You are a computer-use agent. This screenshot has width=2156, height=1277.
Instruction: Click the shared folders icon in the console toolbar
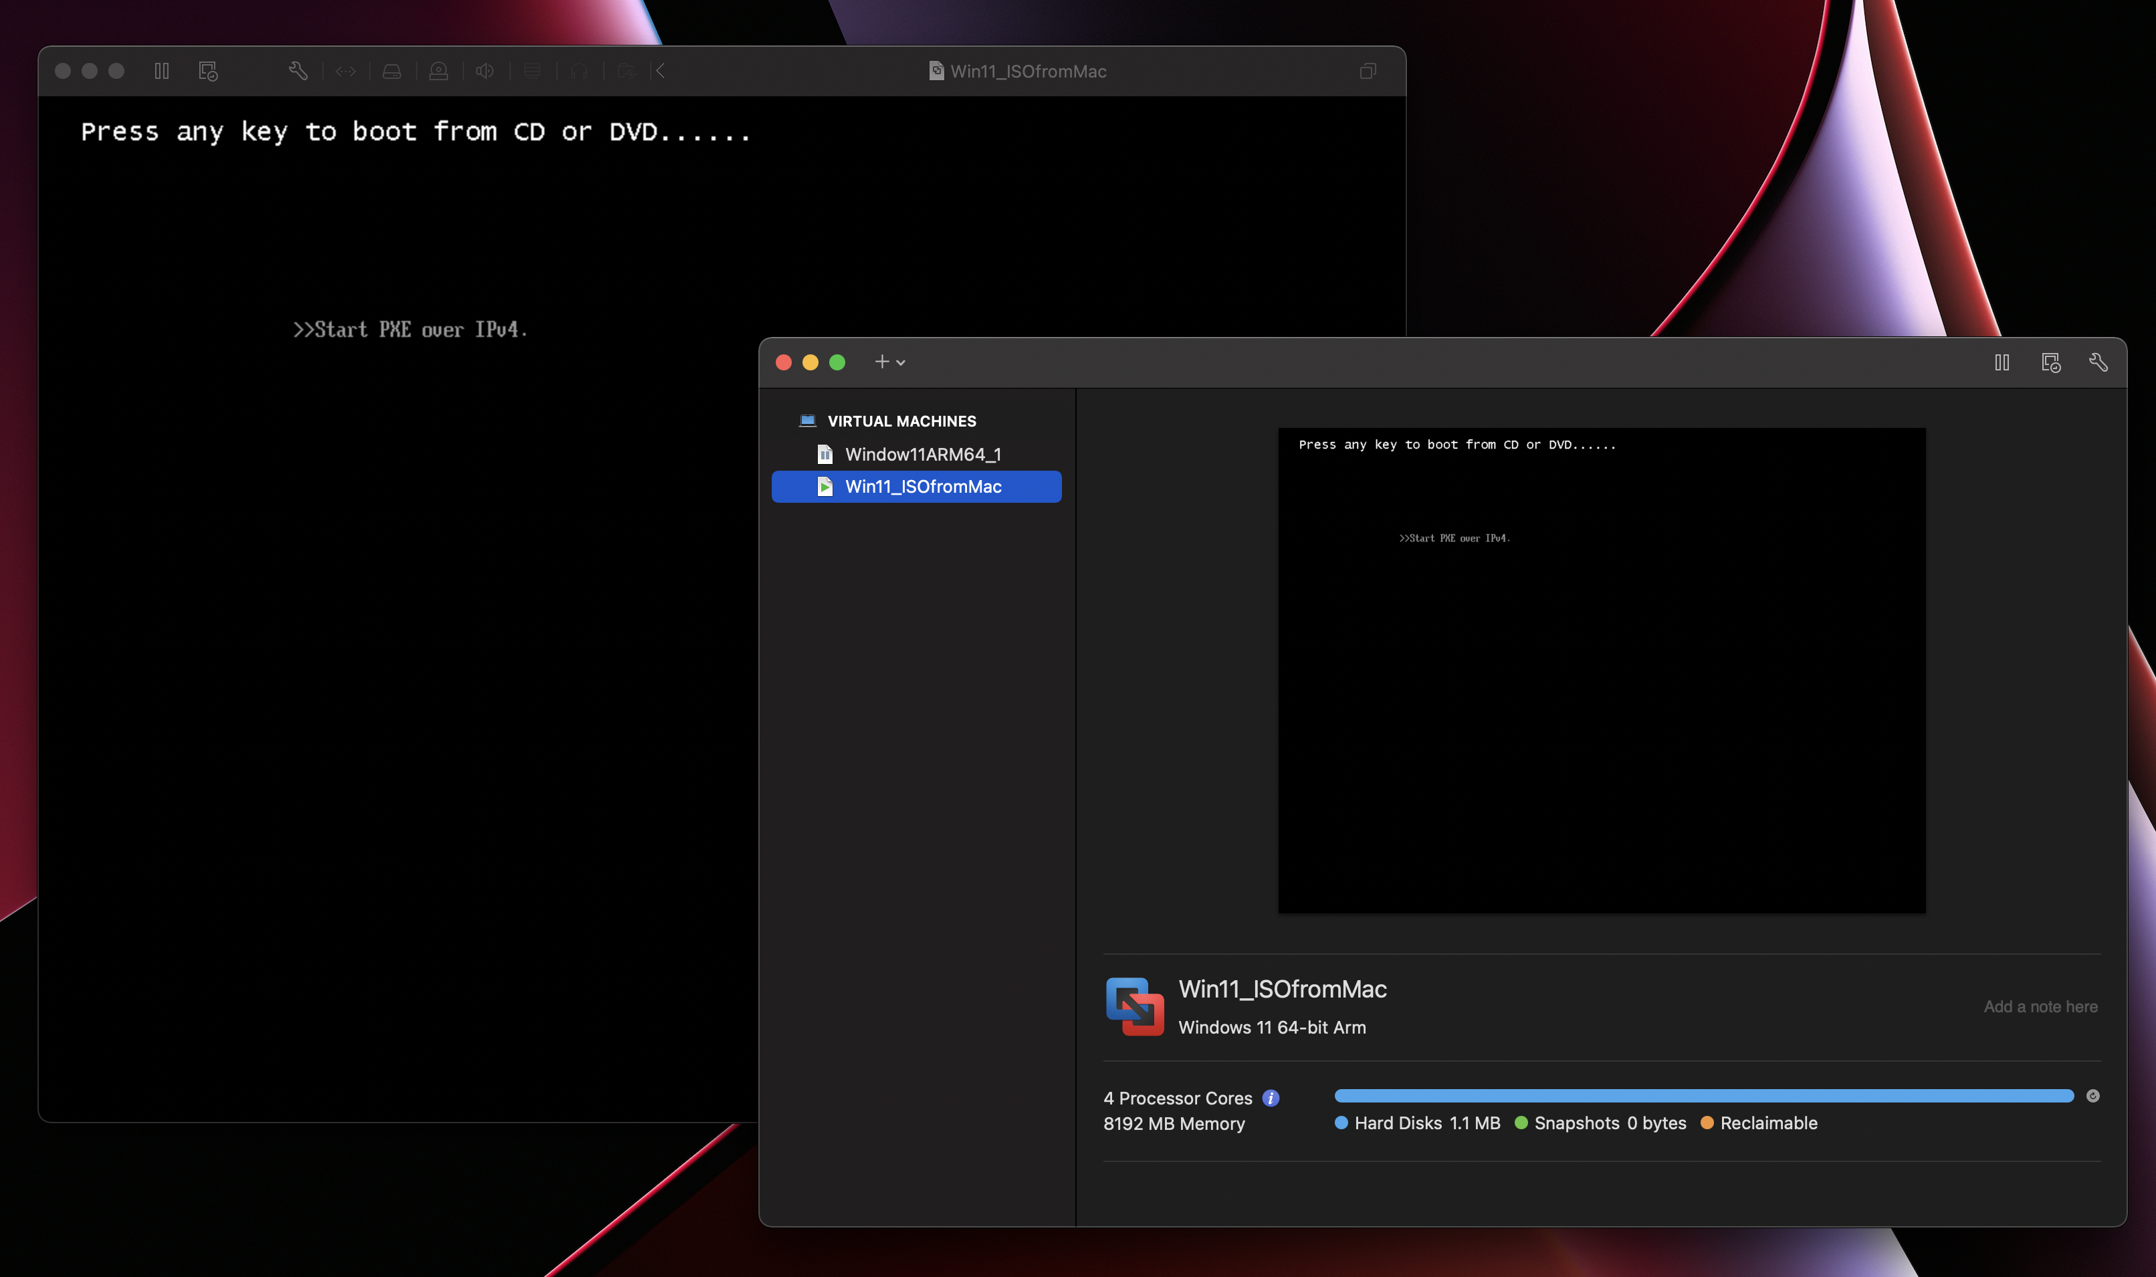[627, 72]
